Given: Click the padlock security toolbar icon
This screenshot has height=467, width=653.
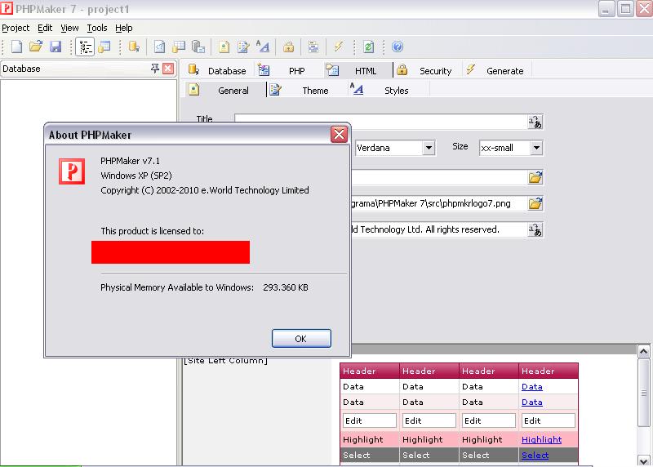Looking at the screenshot, I should 288,47.
